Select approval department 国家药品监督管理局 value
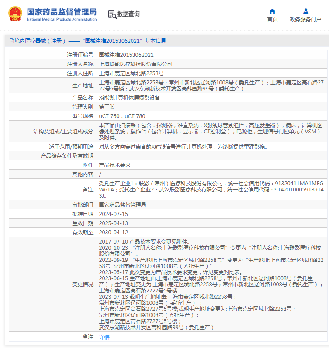The image size is (329, 348). 122,205
